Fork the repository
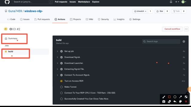The image size is (191, 107). 176,11
